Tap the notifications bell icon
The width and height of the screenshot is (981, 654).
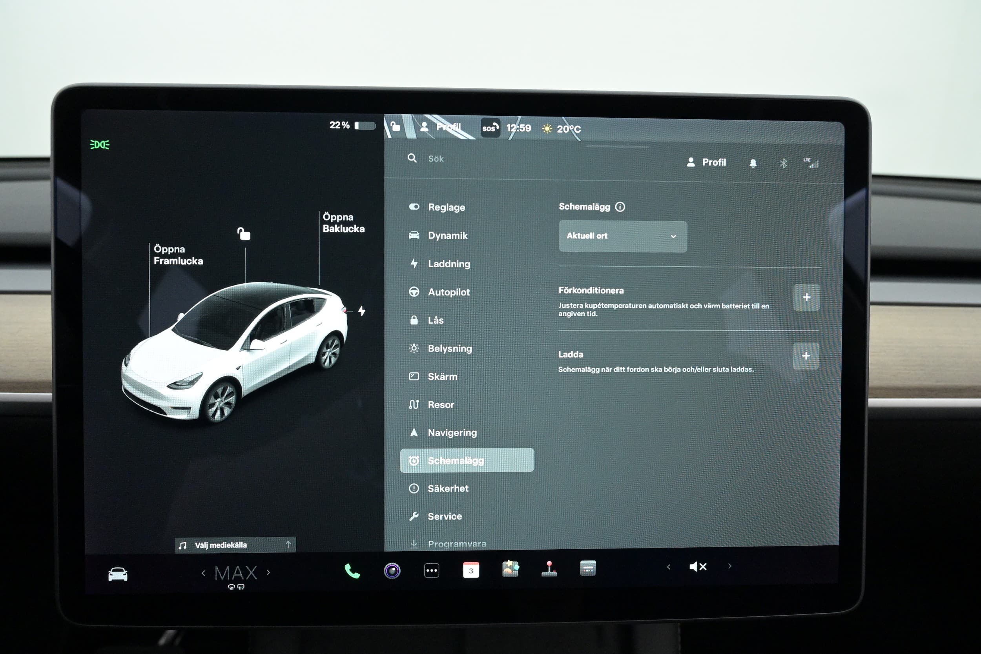click(753, 163)
